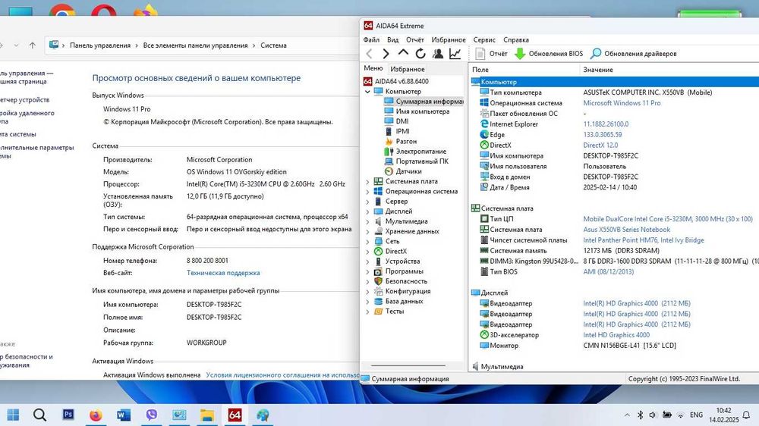Switch to the Меню tab

tap(373, 68)
